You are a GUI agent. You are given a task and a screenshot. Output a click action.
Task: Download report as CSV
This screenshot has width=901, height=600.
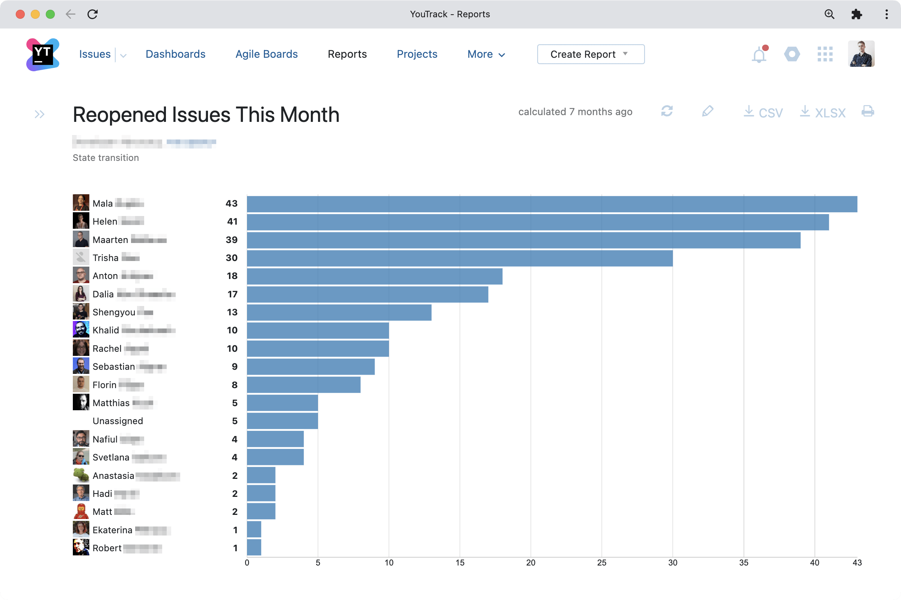pos(763,112)
